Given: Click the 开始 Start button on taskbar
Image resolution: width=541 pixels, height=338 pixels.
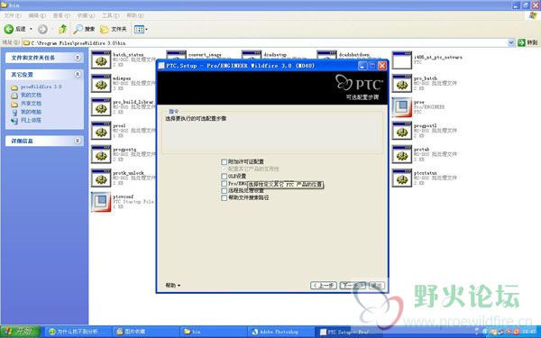Looking at the screenshot, I should coord(20,332).
